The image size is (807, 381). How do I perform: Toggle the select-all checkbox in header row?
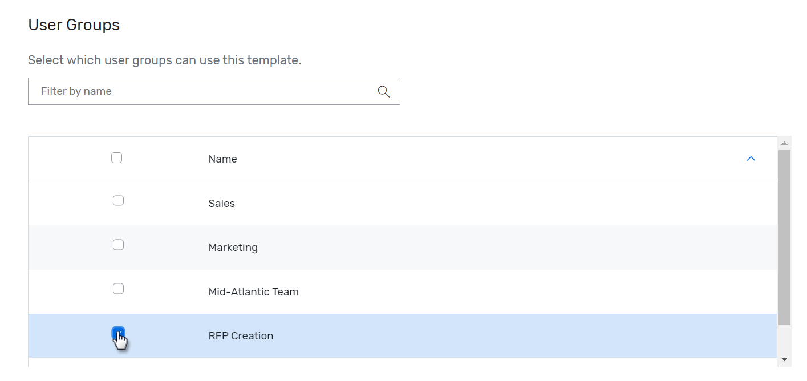(x=117, y=157)
